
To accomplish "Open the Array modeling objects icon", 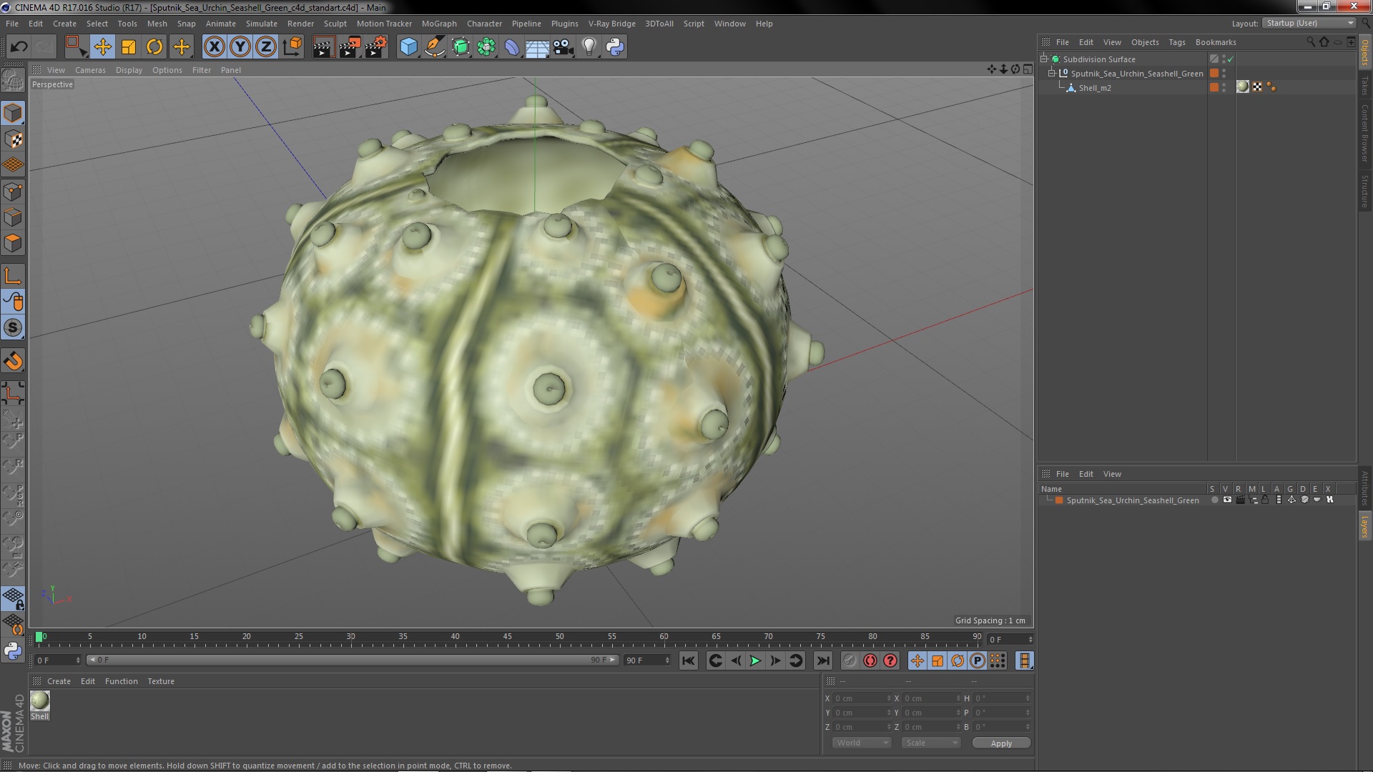I will tap(486, 47).
